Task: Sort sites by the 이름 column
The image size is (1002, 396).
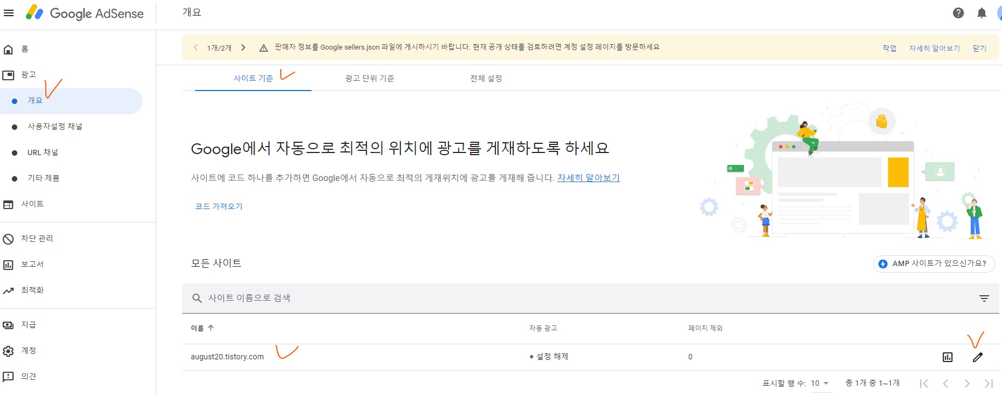Action: (202, 328)
